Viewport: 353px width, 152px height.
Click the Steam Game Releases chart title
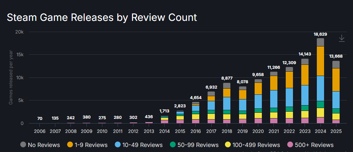[102, 17]
